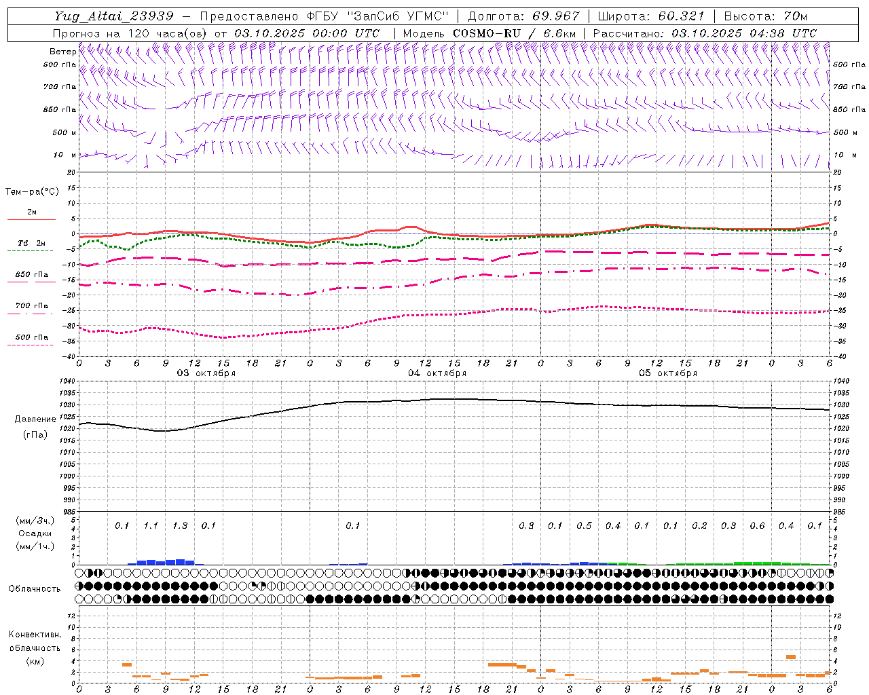Click the elevation text Высота: 70м

(766, 16)
